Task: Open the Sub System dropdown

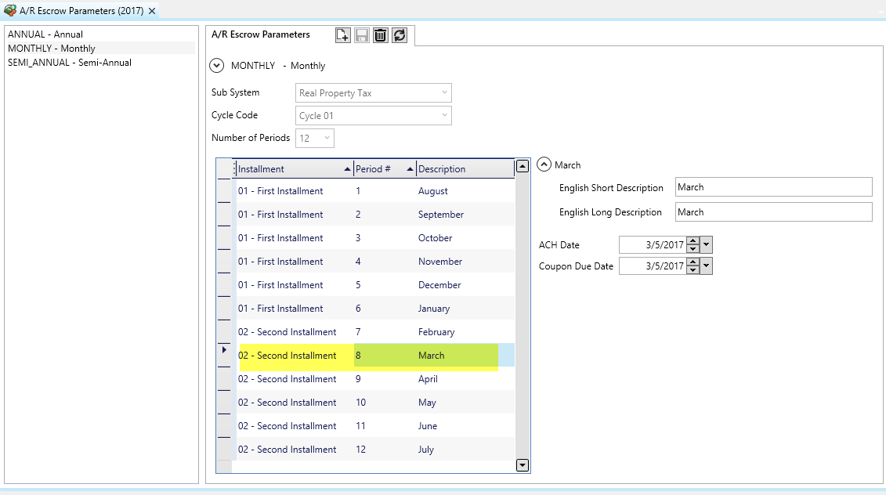Action: 444,93
